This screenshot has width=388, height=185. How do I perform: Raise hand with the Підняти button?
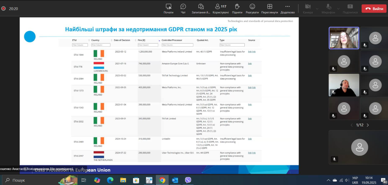coord(237,9)
